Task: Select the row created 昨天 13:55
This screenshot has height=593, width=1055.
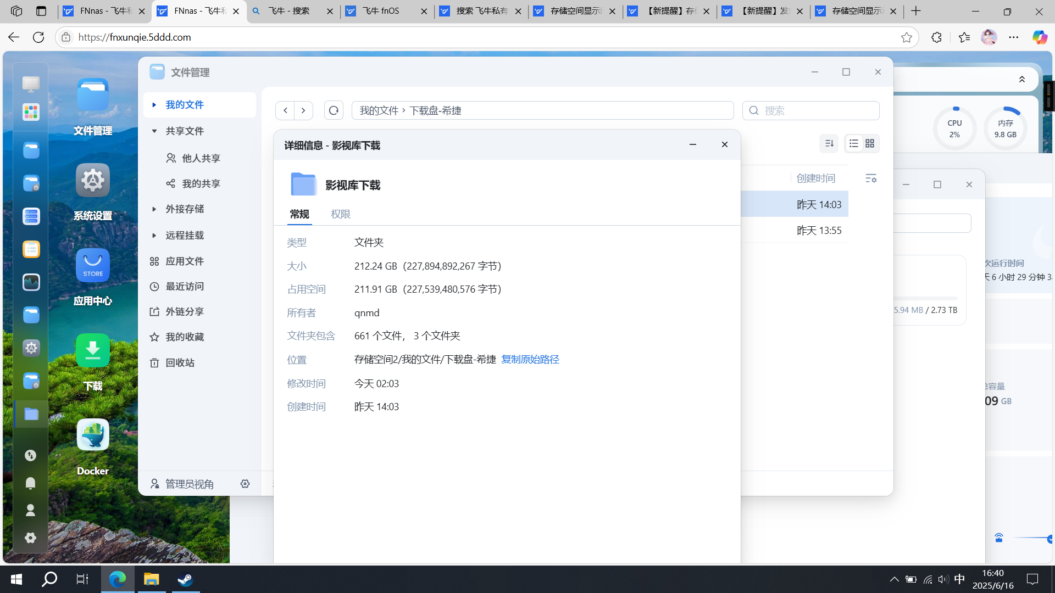Action: (x=795, y=230)
